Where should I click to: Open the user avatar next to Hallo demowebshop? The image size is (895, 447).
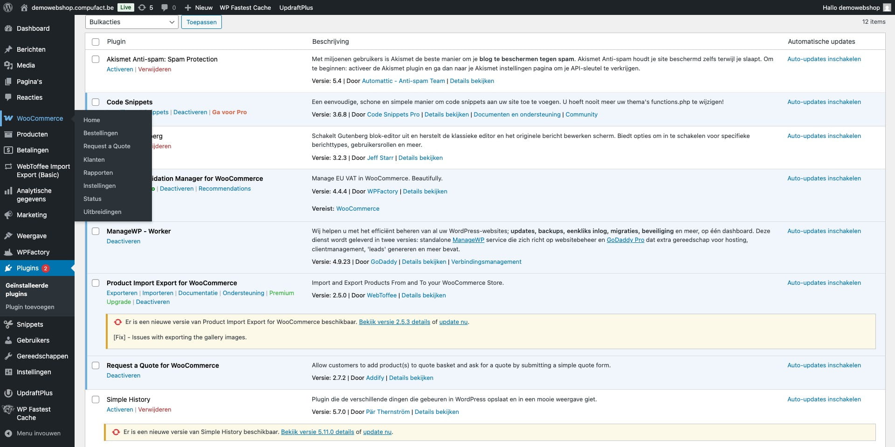887,7
